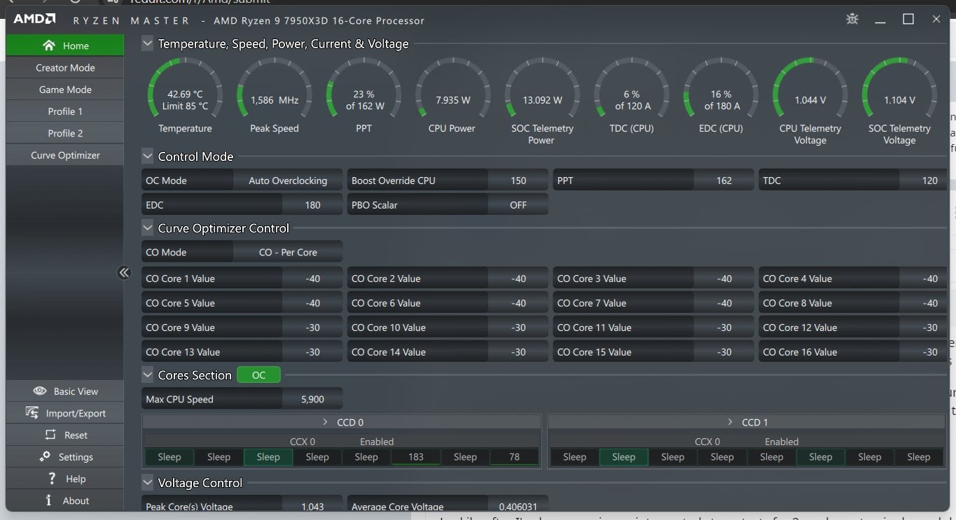
Task: Expand the CCD 0 chevron
Action: (x=325, y=422)
